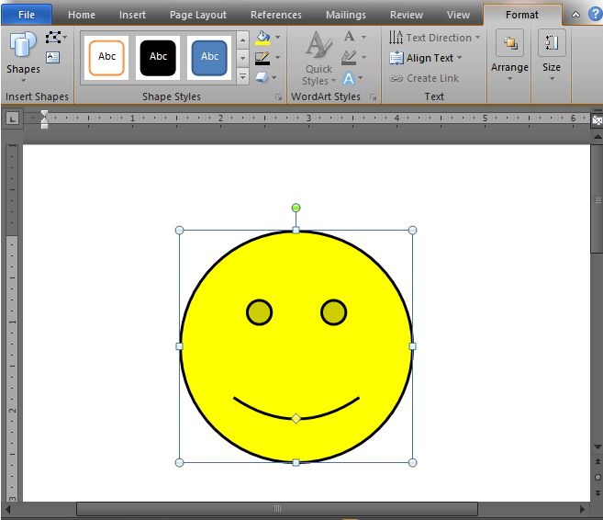Click the Arrange button
Screen dimensions: 603x520
pos(509,53)
